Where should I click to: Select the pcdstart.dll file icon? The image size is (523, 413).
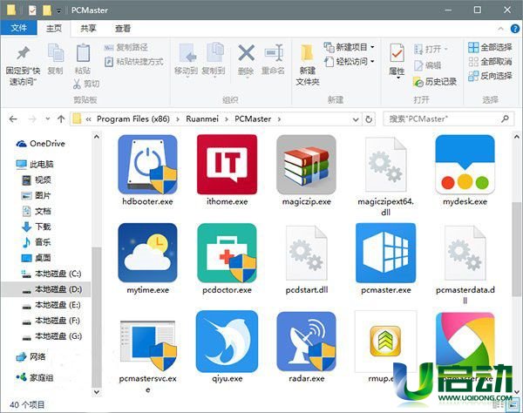[306, 253]
